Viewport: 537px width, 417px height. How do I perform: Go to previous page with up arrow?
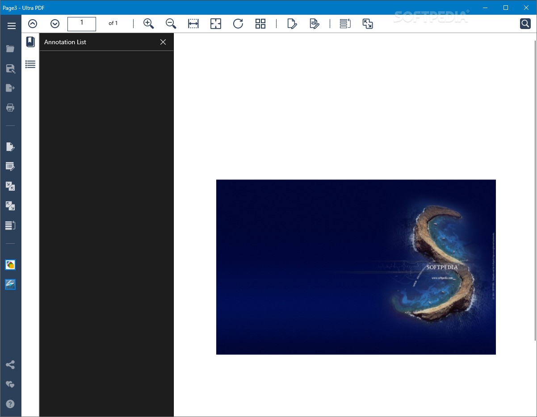[x=33, y=24]
